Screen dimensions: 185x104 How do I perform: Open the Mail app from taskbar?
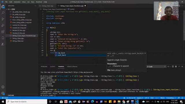(x=71, y=101)
